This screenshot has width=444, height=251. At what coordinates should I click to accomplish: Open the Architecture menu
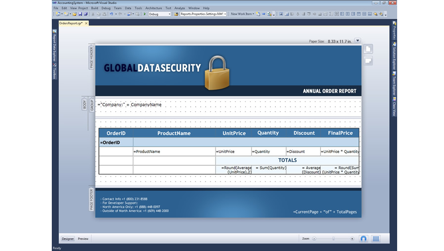pos(153,8)
